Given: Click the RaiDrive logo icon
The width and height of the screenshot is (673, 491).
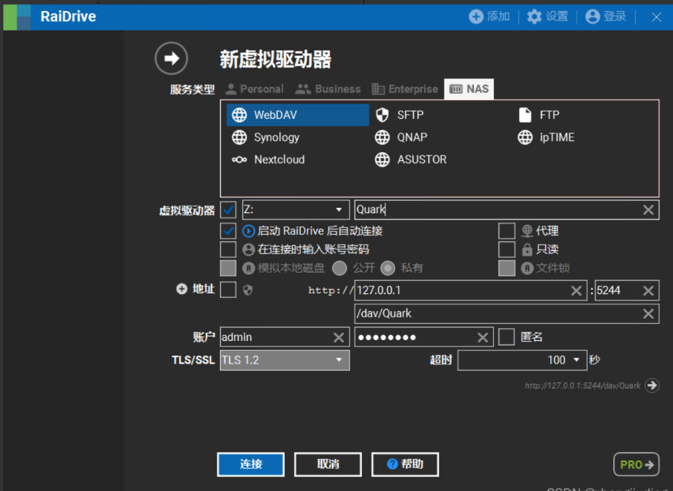Looking at the screenshot, I should click(17, 17).
